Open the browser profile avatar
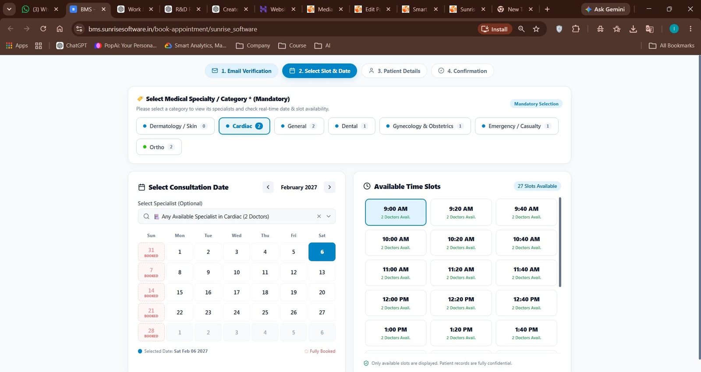 (674, 29)
